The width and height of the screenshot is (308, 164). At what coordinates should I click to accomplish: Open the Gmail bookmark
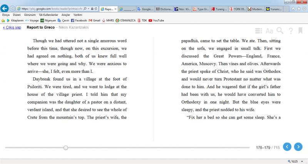94,20
